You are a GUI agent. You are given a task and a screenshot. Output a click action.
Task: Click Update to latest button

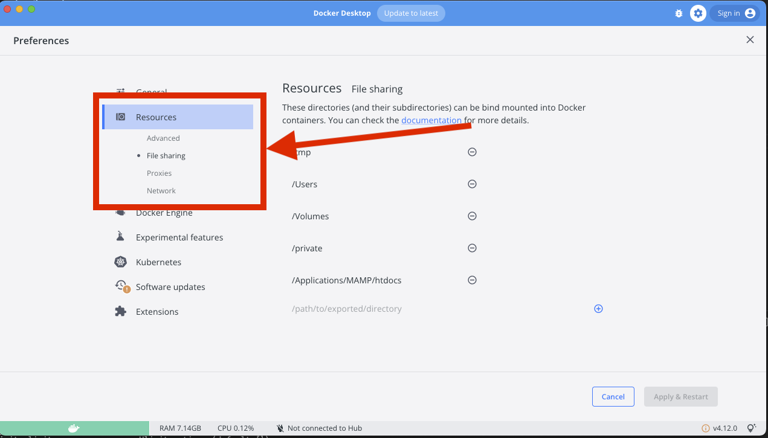pos(411,13)
